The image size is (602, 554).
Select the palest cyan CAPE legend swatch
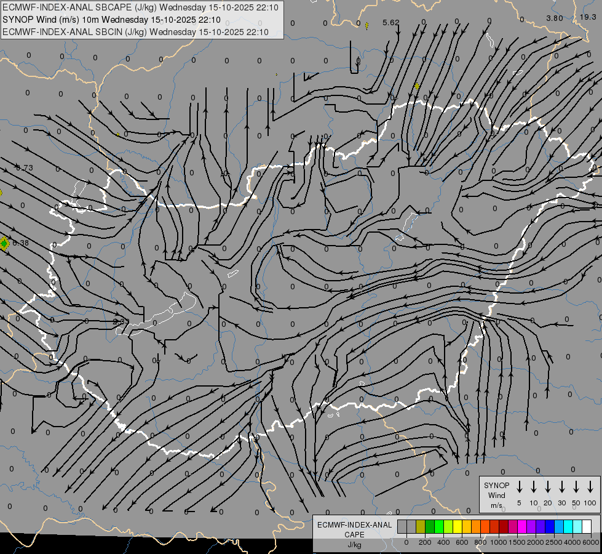(x=577, y=526)
